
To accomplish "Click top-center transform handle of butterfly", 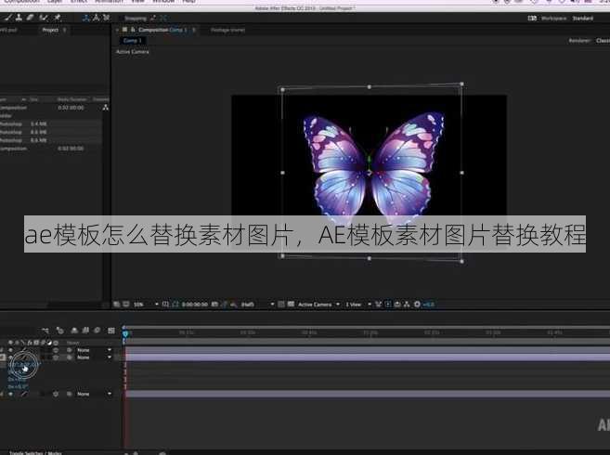I will click(x=370, y=86).
